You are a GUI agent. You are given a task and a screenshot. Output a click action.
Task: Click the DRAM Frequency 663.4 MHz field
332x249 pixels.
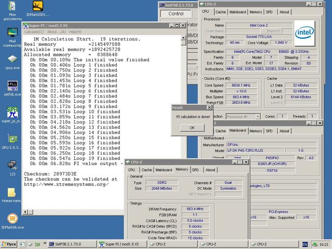(x=195, y=209)
